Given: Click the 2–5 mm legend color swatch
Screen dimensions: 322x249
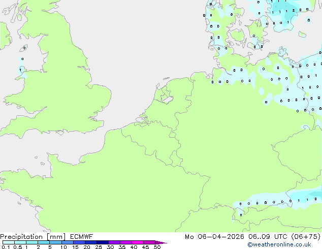Looking at the screenshot, I should point(44,242).
